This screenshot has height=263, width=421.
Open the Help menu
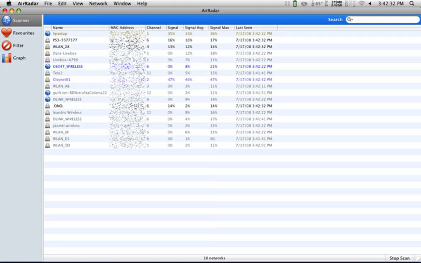[142, 3]
